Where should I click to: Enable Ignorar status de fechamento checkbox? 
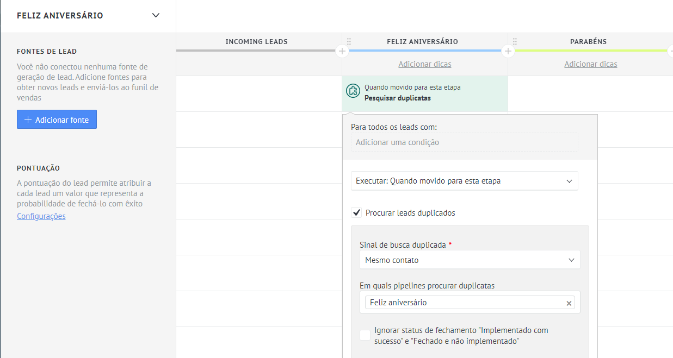tap(365, 336)
